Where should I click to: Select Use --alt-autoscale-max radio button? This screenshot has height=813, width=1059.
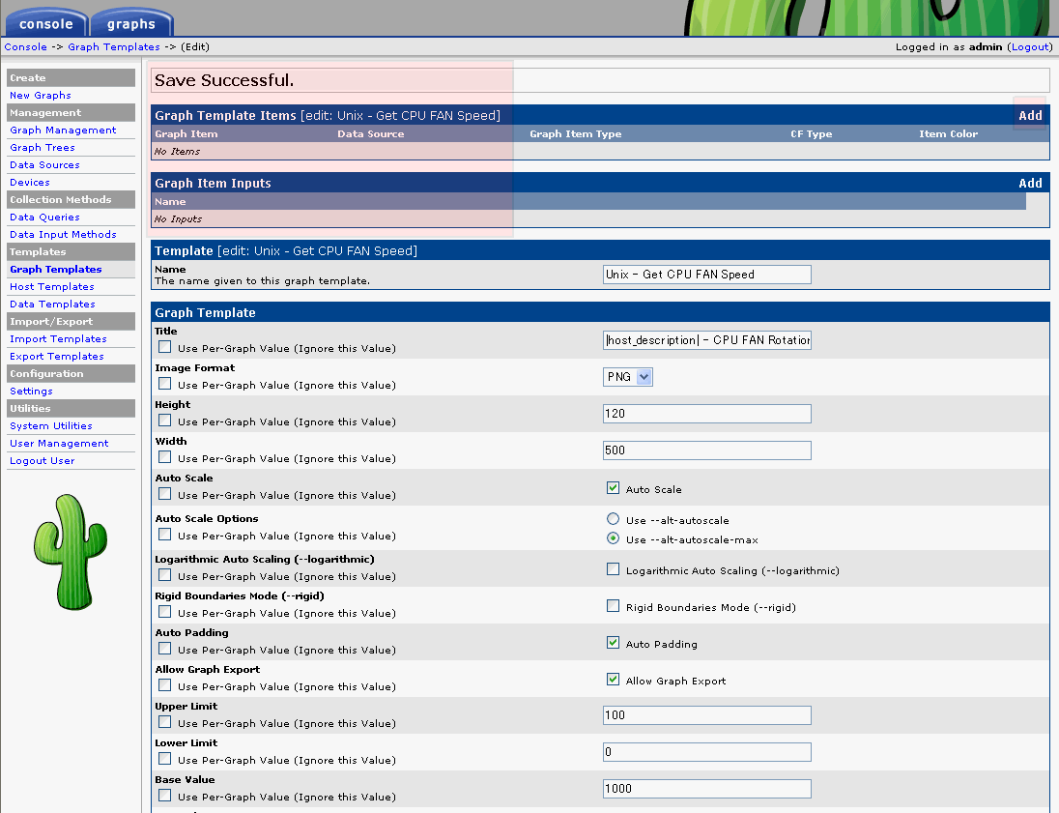613,538
